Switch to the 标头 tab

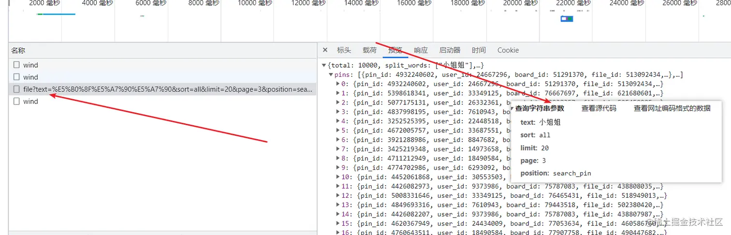[344, 50]
